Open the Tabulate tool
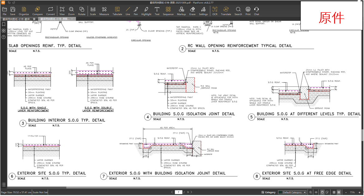 117,11
